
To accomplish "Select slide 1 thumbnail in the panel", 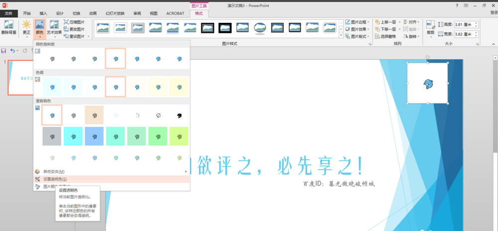I will [20, 78].
